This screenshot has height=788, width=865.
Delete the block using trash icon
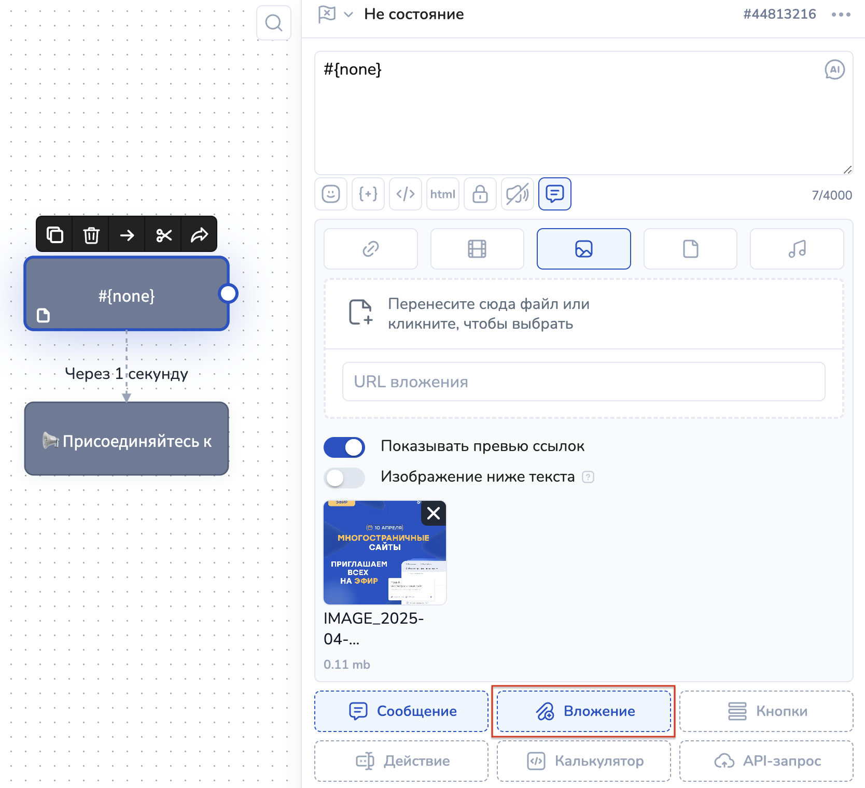[x=91, y=235]
